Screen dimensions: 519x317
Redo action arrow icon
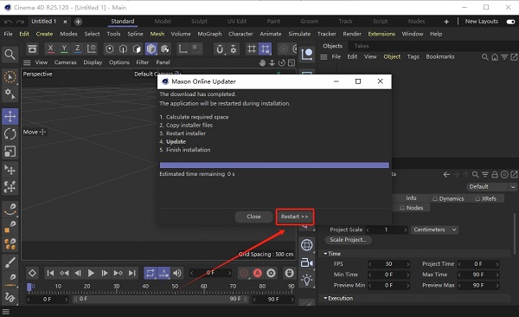pos(21,22)
